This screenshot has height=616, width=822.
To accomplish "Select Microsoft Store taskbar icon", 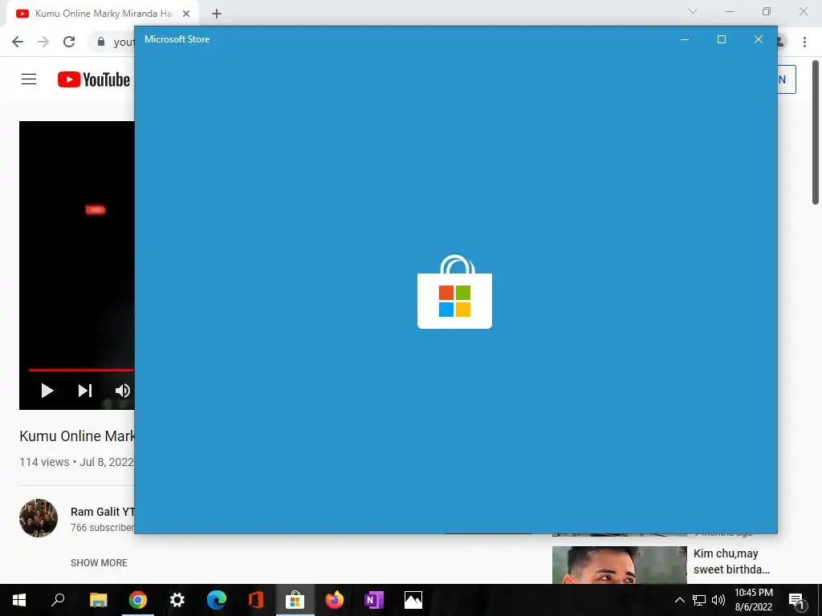I will [x=295, y=600].
